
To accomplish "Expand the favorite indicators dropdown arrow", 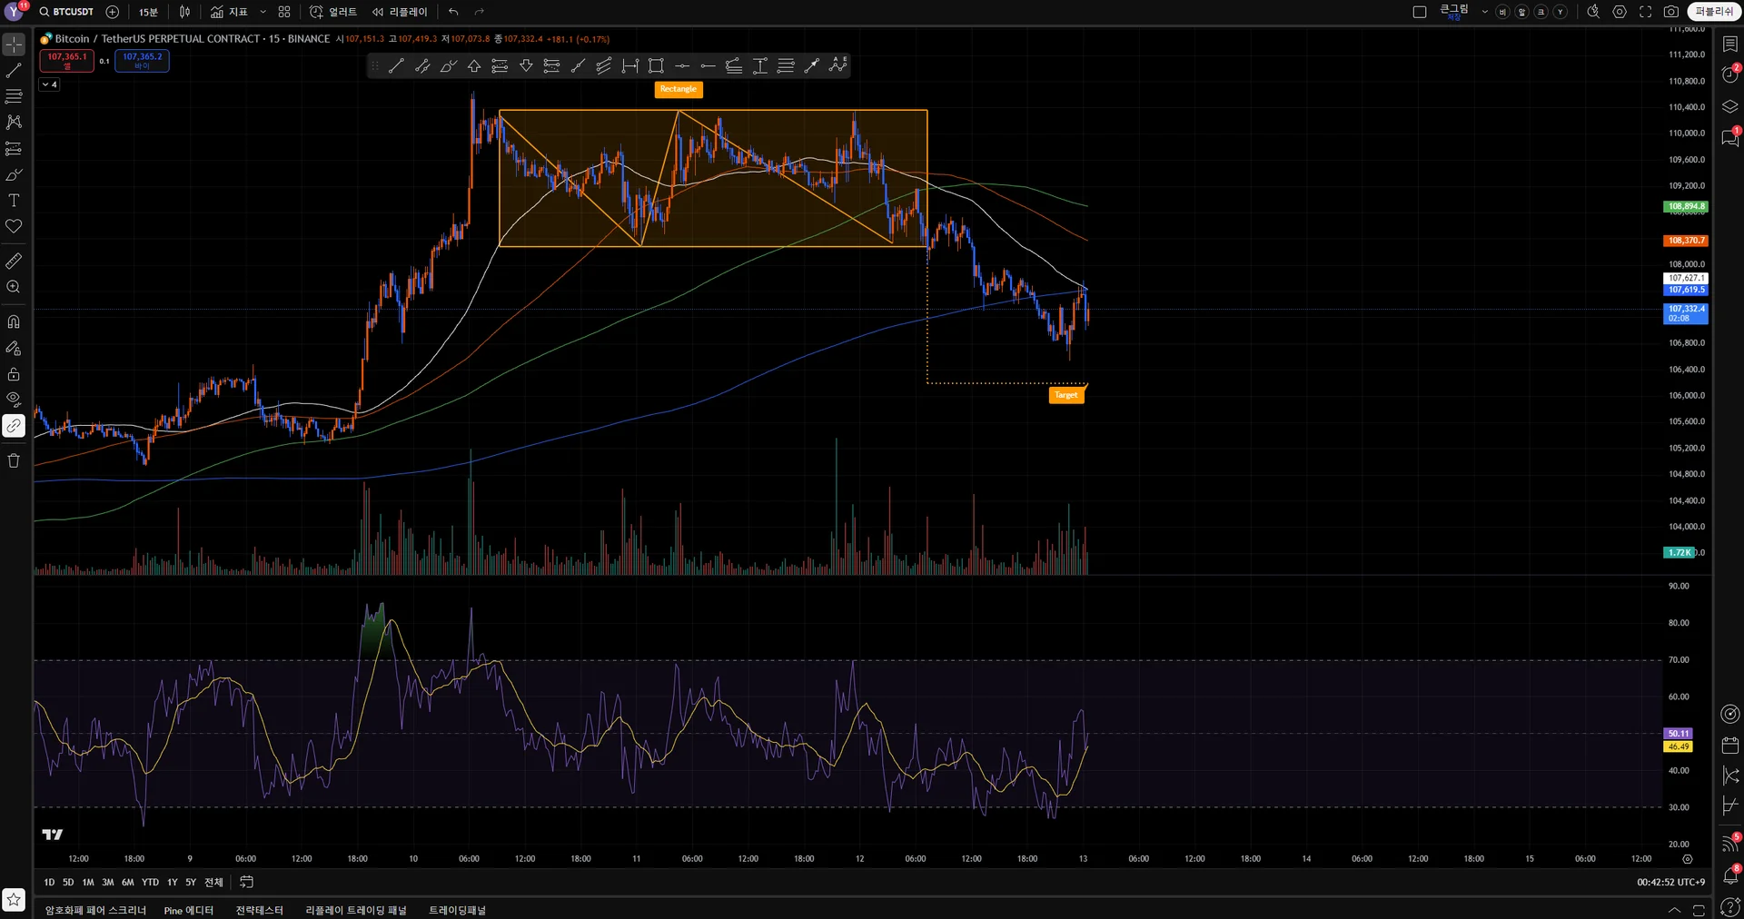I will 263,12.
